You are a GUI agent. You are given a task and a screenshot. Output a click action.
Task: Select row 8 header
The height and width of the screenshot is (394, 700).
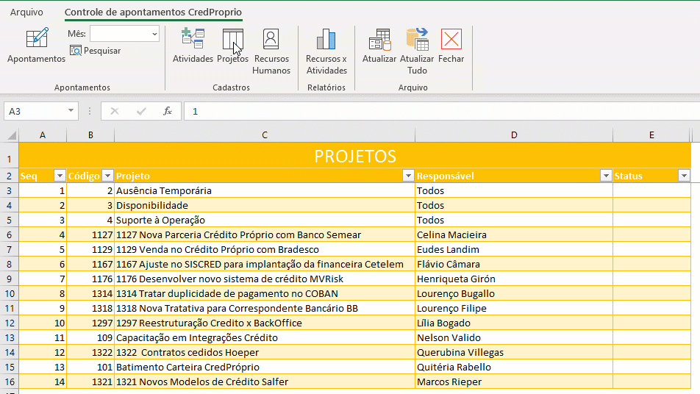10,264
